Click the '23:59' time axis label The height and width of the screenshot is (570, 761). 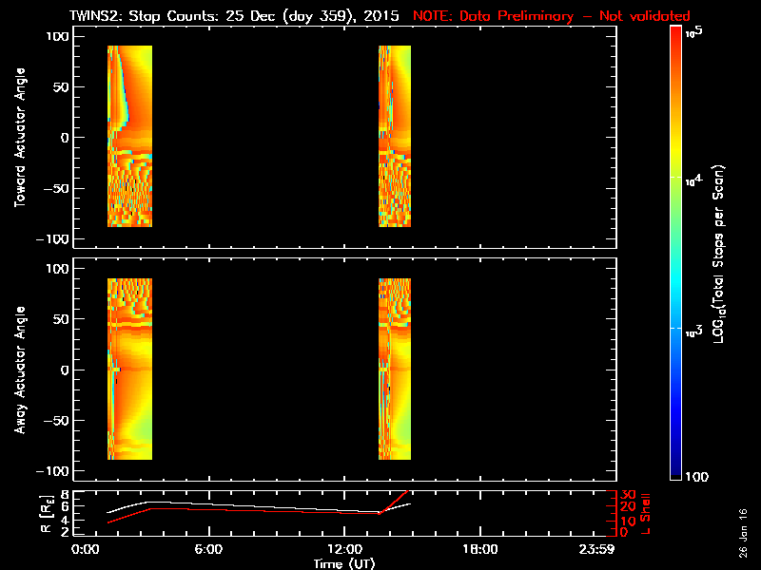click(596, 550)
